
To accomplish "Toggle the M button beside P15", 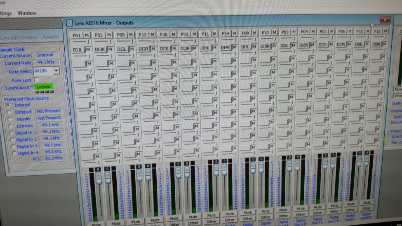I will coord(368,31).
